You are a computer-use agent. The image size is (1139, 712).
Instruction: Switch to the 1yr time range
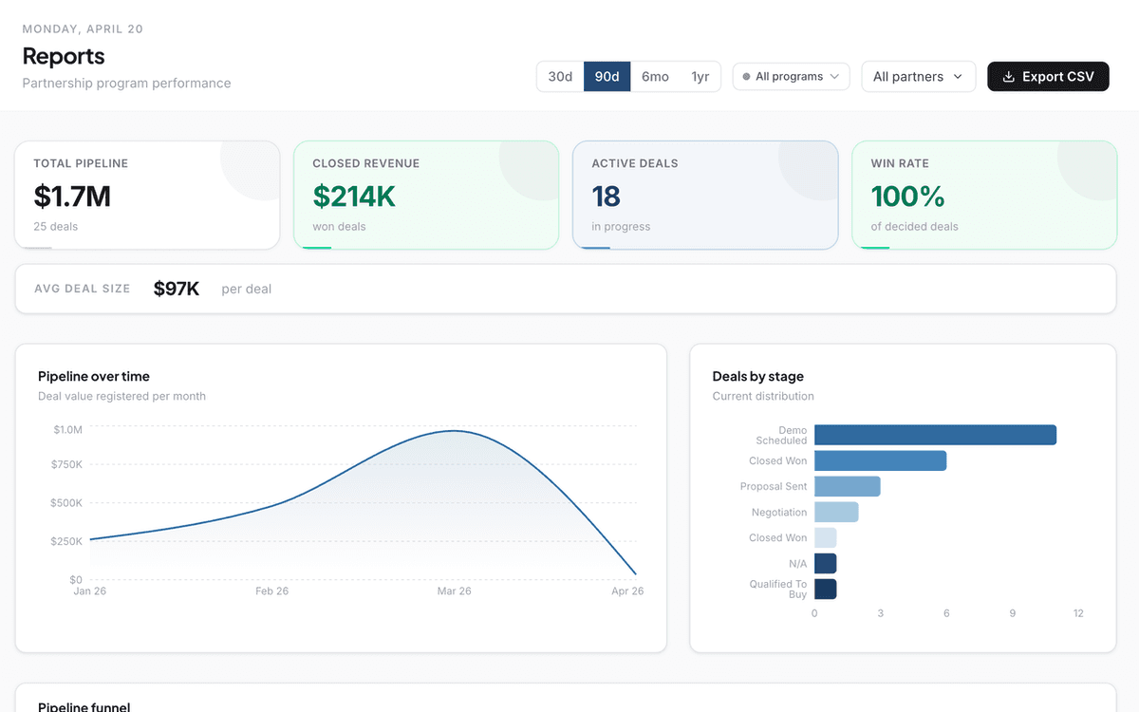pos(700,77)
